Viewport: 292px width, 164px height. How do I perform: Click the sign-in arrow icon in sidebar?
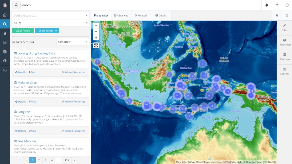(5, 70)
